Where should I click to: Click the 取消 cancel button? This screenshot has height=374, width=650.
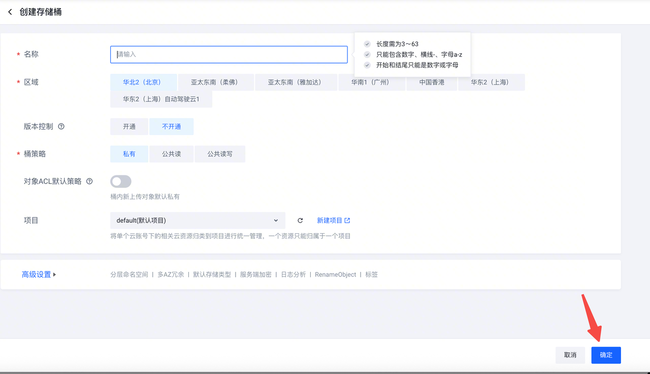click(570, 355)
